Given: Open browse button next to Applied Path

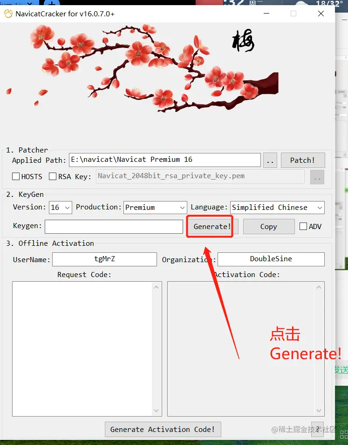Looking at the screenshot, I should (270, 160).
